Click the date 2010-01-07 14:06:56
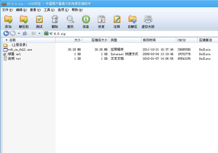Screen dimensions: 218x153 click(158, 59)
